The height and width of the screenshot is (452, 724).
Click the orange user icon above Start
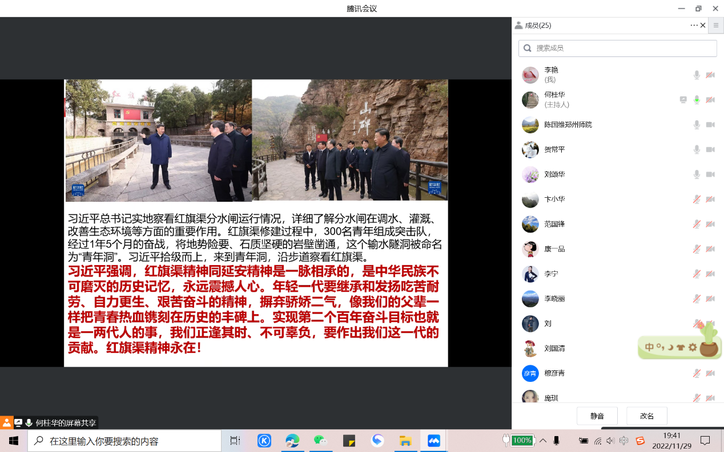6,422
